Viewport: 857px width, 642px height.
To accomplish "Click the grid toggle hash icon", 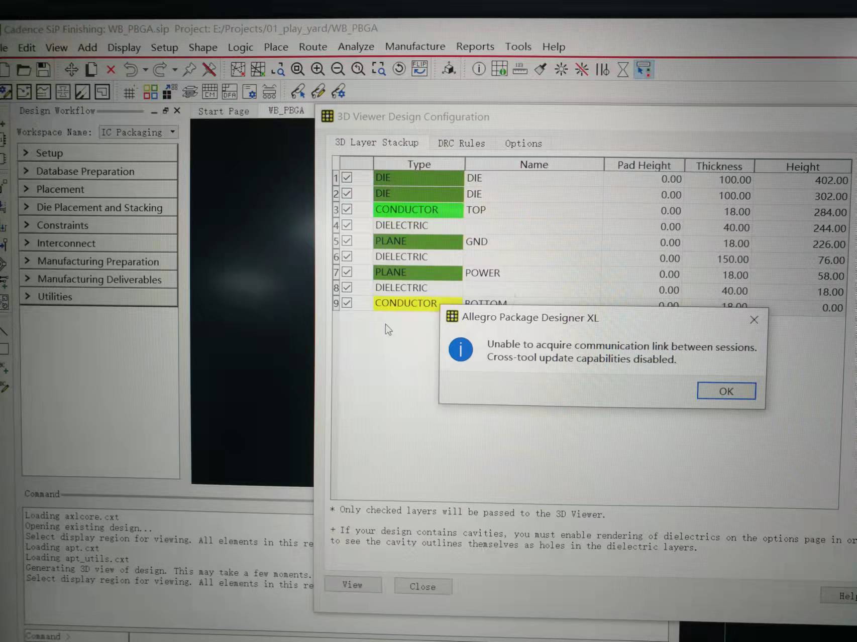I will (130, 92).
